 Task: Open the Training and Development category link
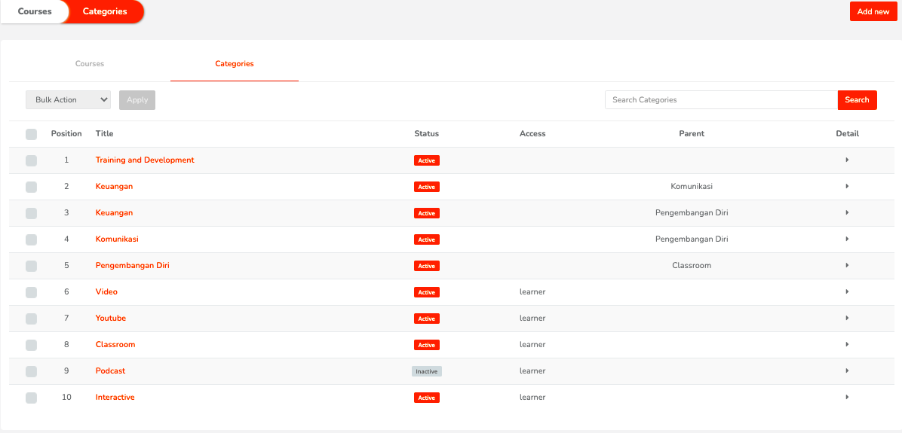click(x=145, y=160)
